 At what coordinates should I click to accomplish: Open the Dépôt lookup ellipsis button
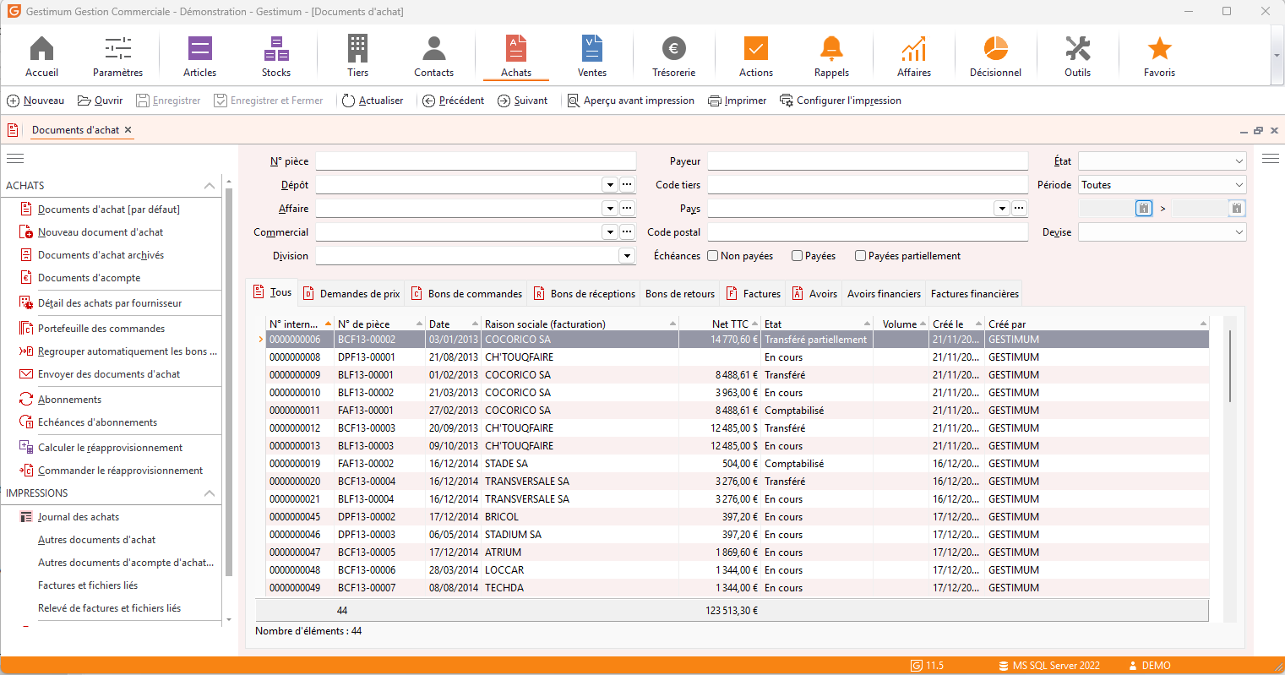pos(627,185)
